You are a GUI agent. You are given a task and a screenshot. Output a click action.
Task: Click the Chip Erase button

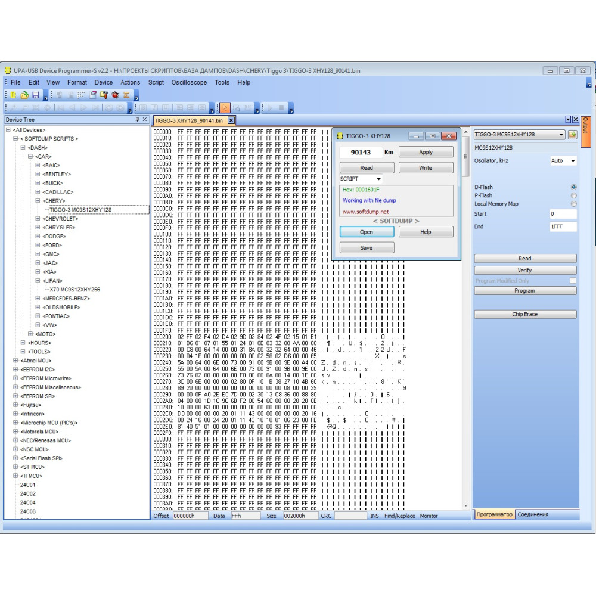(525, 314)
